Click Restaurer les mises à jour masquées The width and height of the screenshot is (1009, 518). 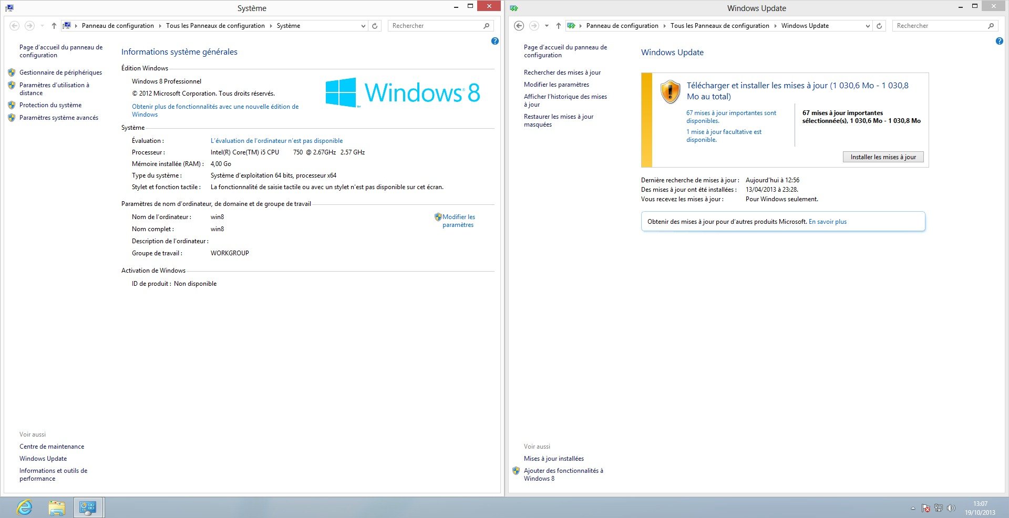559,120
